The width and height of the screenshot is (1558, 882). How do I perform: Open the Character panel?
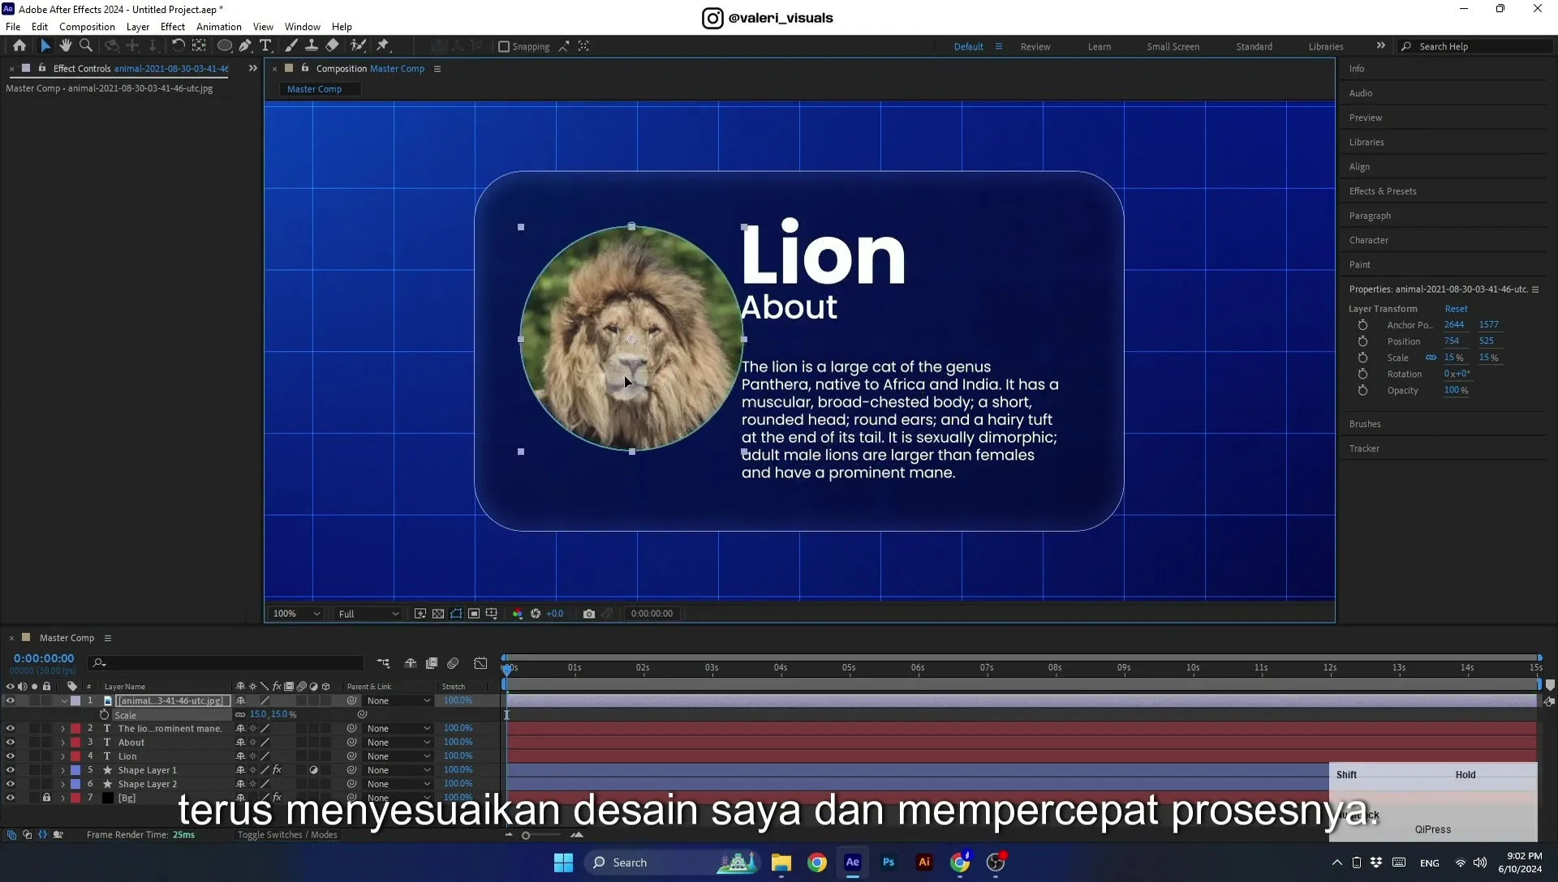1368,240
